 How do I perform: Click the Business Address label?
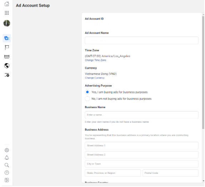pyautogui.click(x=97, y=130)
